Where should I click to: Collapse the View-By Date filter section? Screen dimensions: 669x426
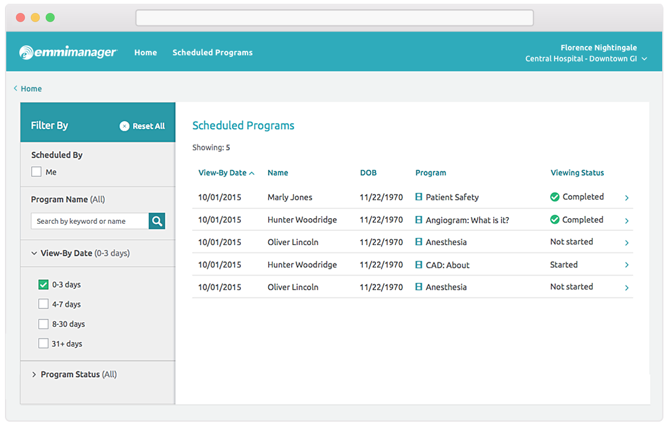pyautogui.click(x=34, y=253)
